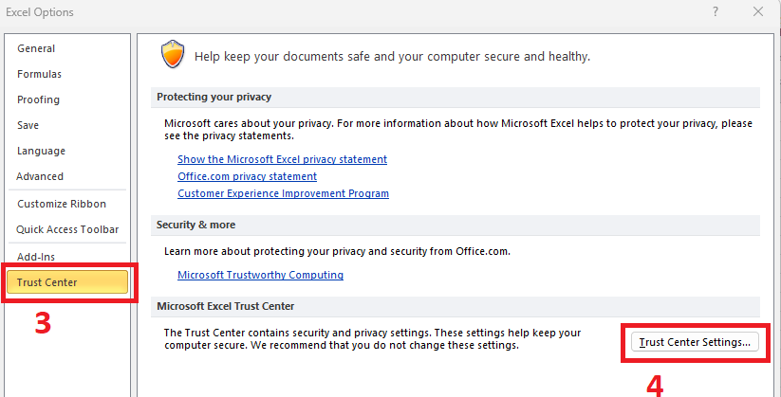
Task: Open the Save options category
Action: coord(28,125)
